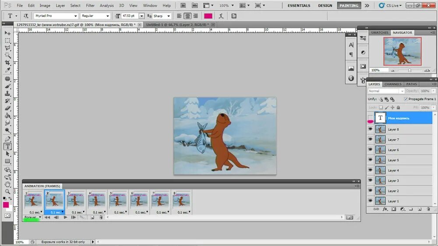Open the Character panel icon
The height and width of the screenshot is (246, 438).
pos(351,45)
